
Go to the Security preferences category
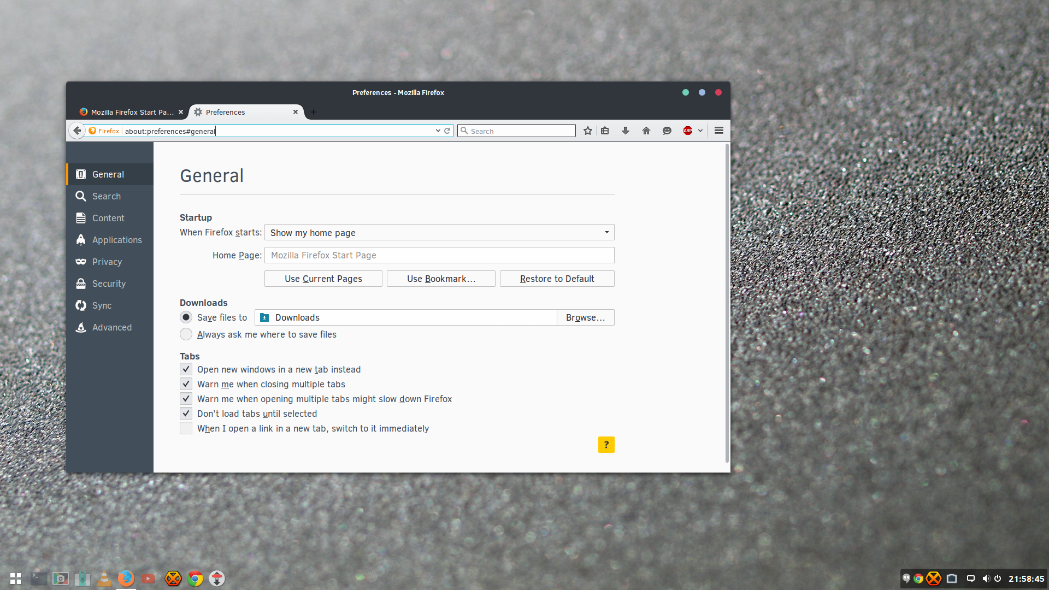pyautogui.click(x=110, y=284)
